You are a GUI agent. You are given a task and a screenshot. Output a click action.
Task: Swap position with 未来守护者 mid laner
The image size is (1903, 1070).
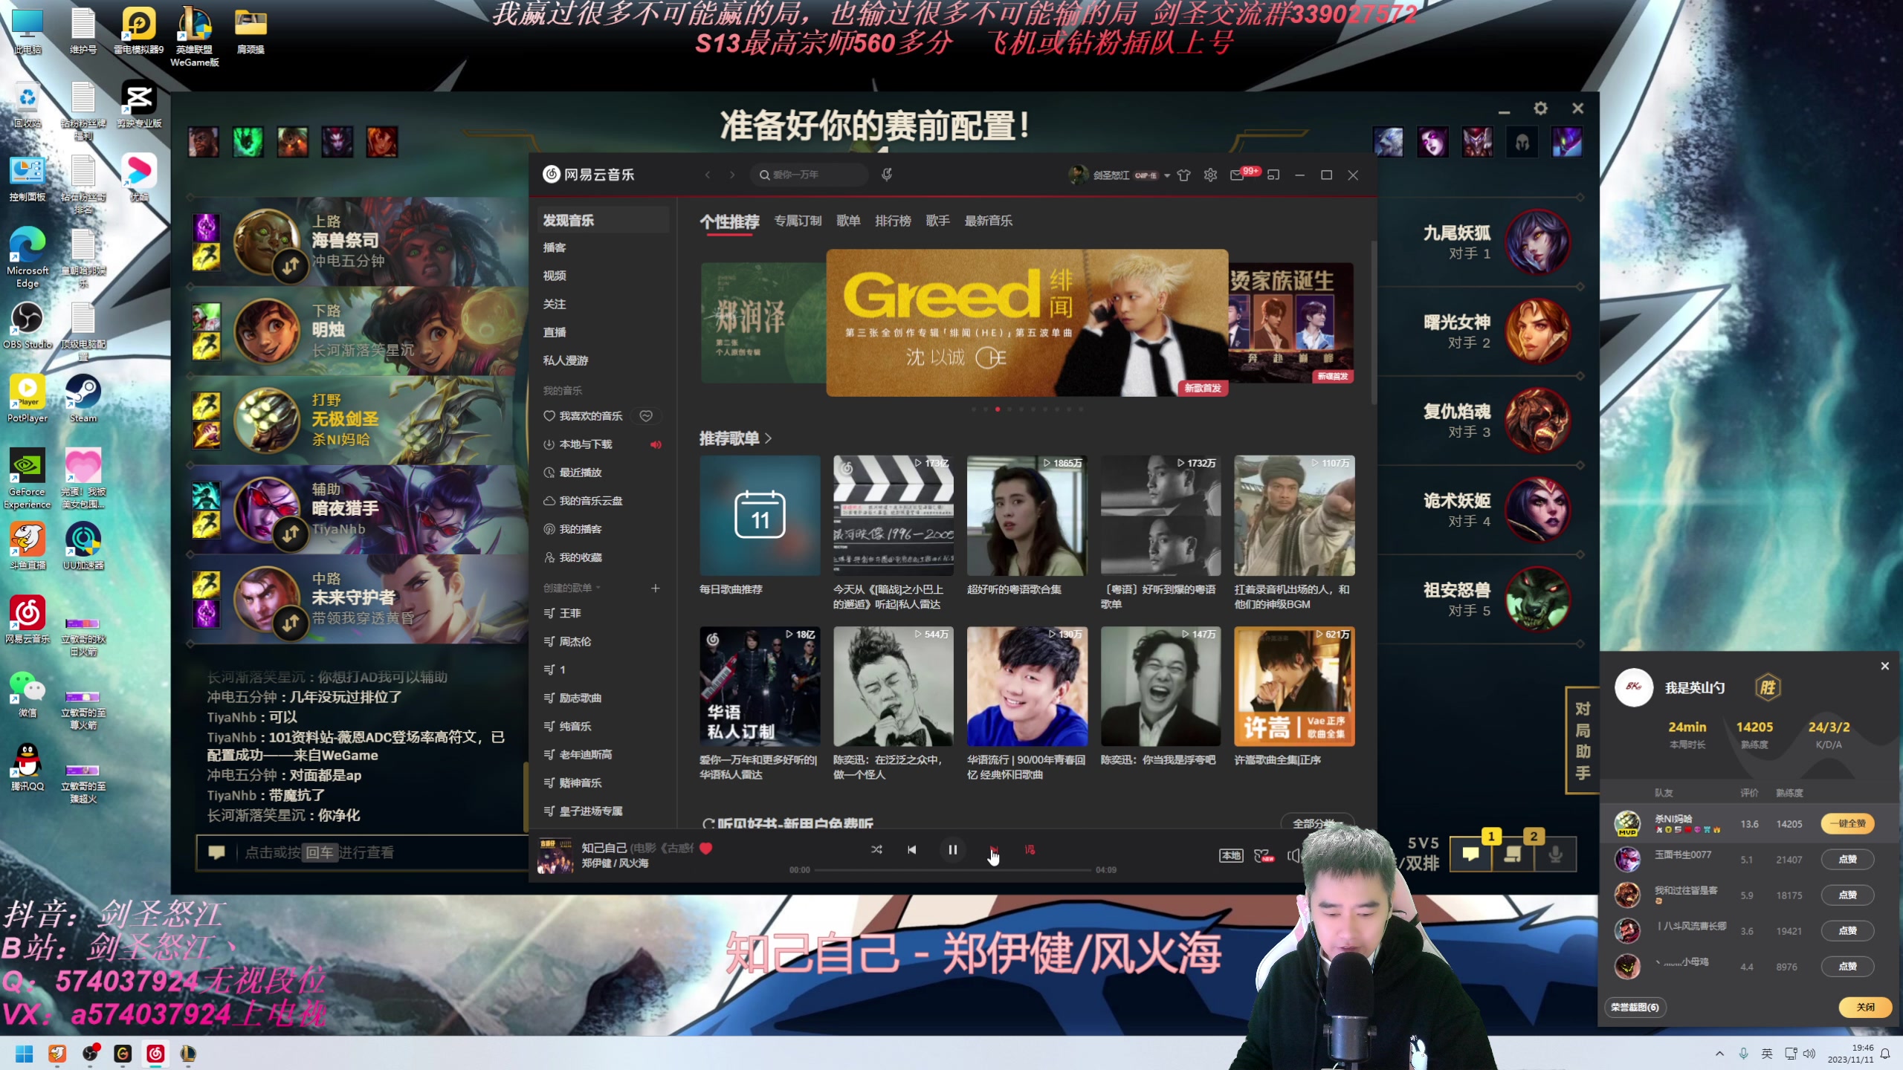(291, 622)
